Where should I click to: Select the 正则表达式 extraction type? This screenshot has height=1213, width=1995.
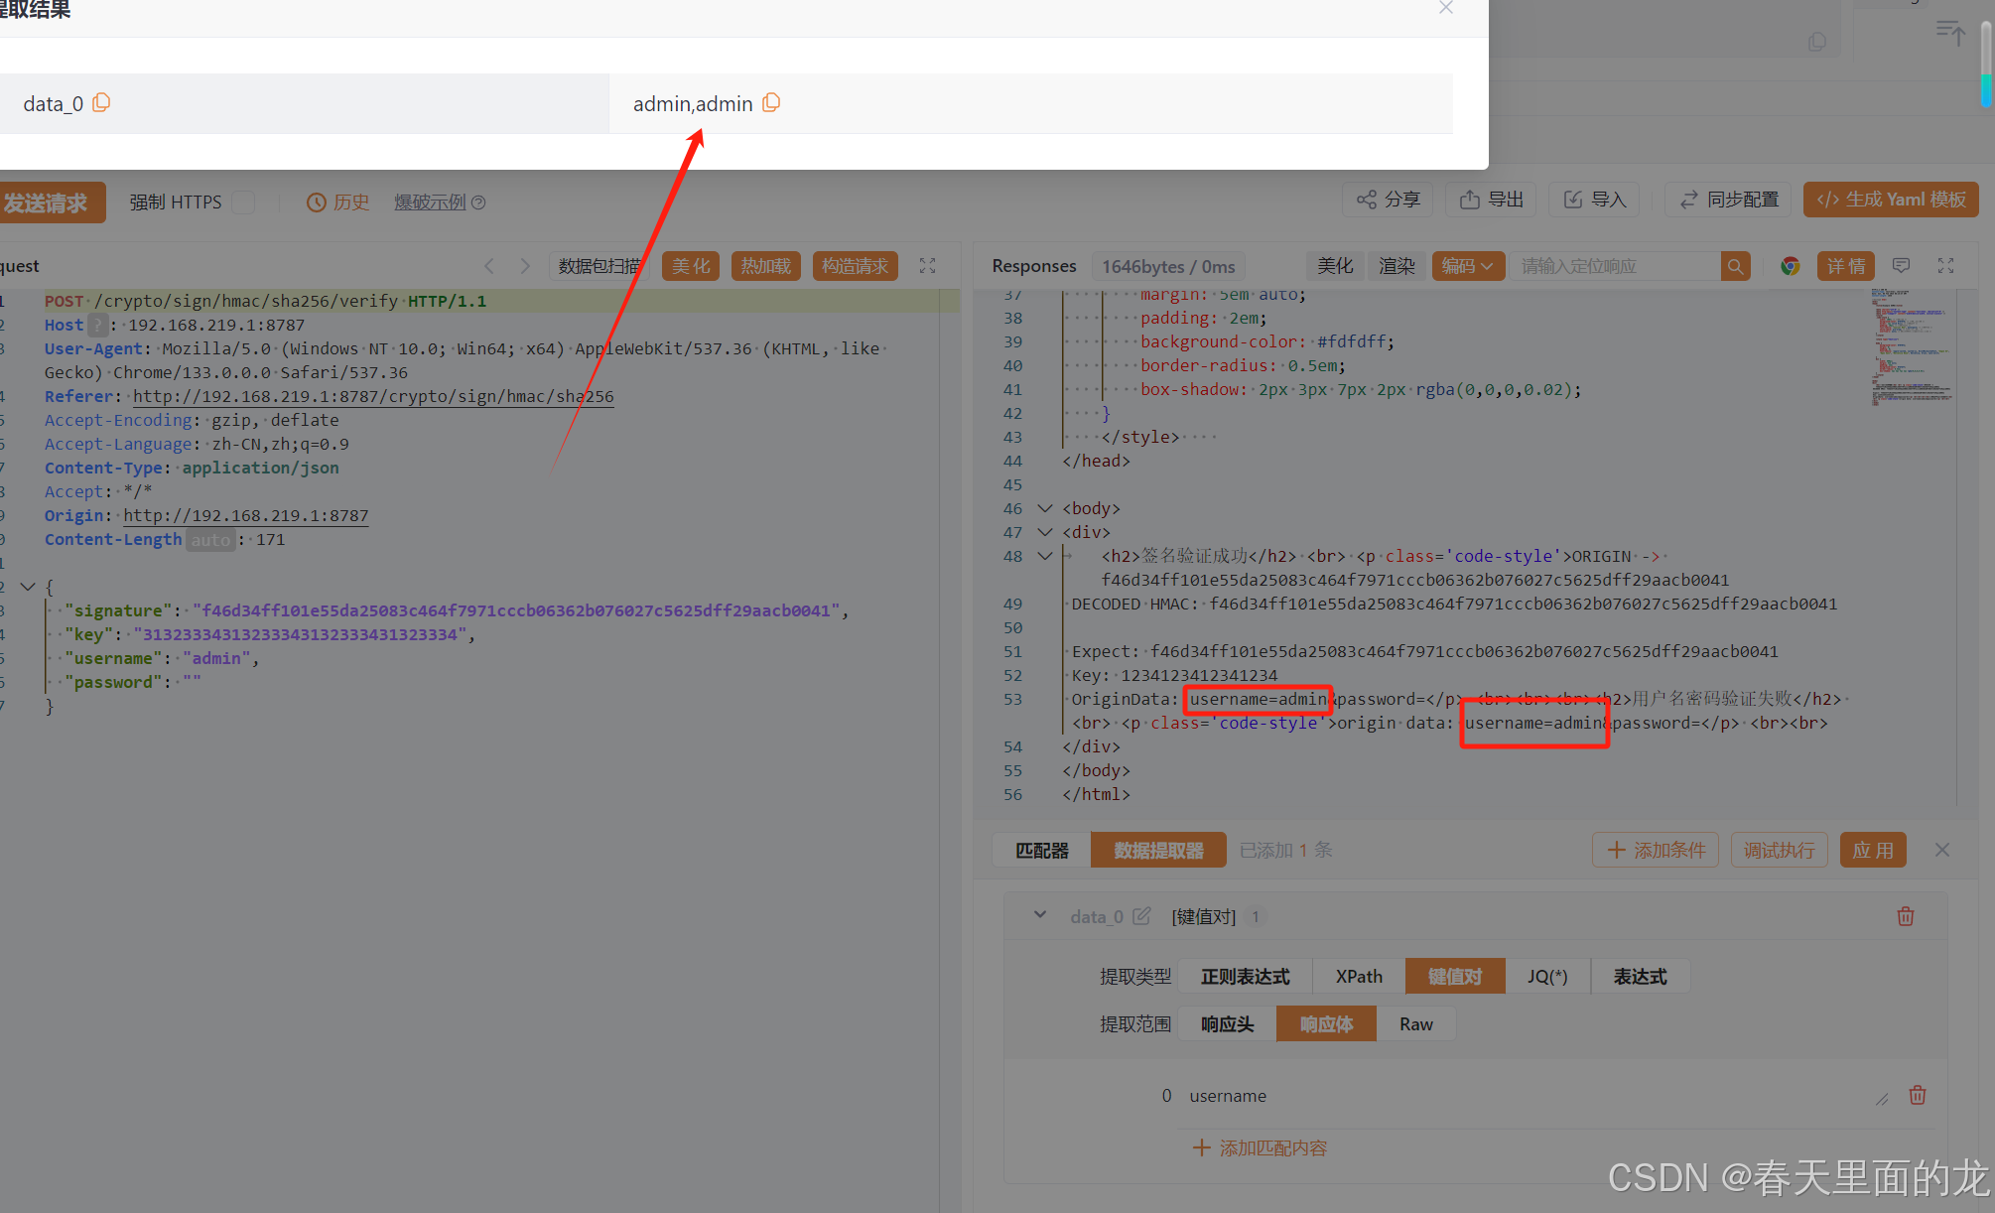[1245, 976]
